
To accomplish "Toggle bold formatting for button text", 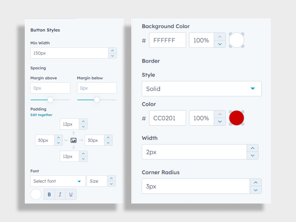I will (49, 194).
